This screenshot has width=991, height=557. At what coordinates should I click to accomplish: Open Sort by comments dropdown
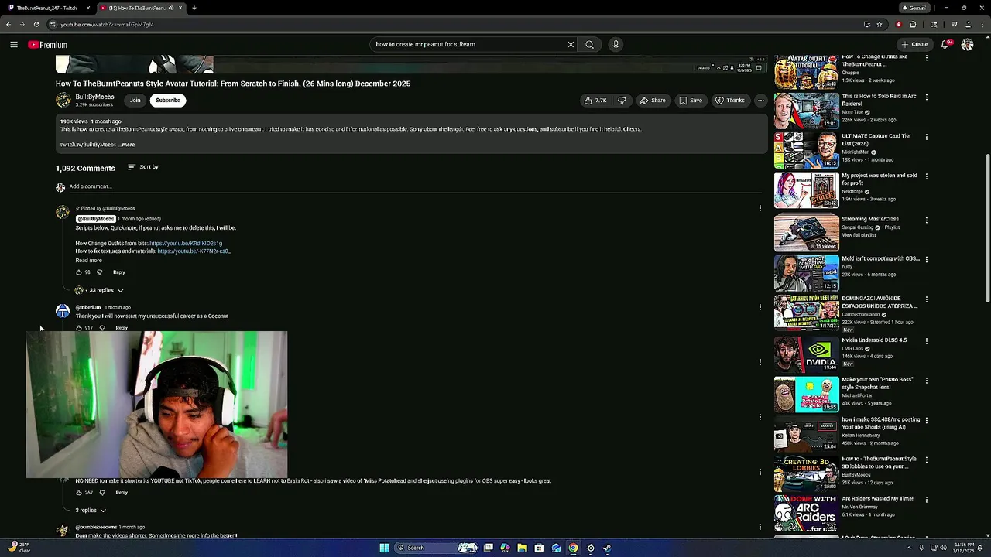[143, 167]
